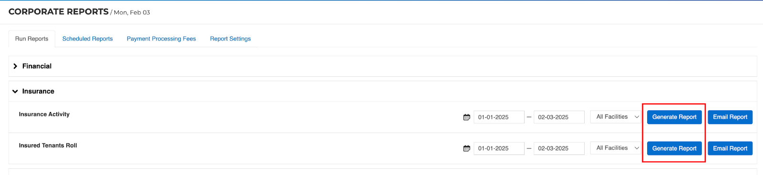The image size is (763, 175).
Task: Open All Facilities dropdown for Insurance Activity
Action: click(616, 117)
